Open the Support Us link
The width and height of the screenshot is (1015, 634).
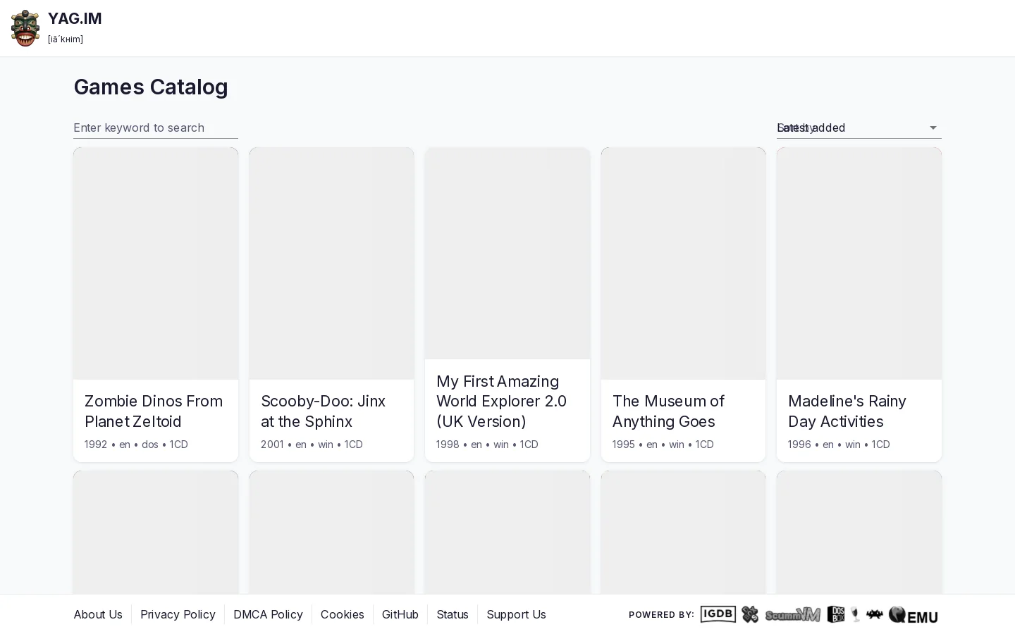(x=516, y=614)
